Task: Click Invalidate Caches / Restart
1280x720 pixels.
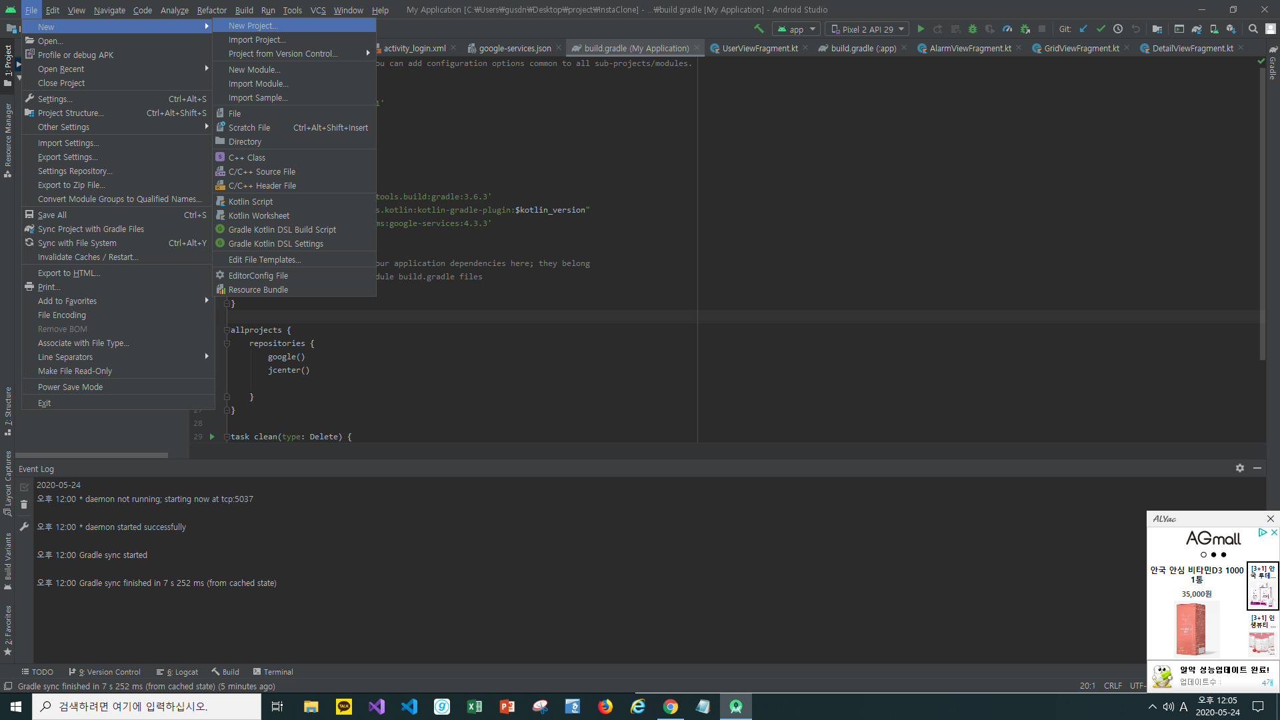Action: (88, 257)
